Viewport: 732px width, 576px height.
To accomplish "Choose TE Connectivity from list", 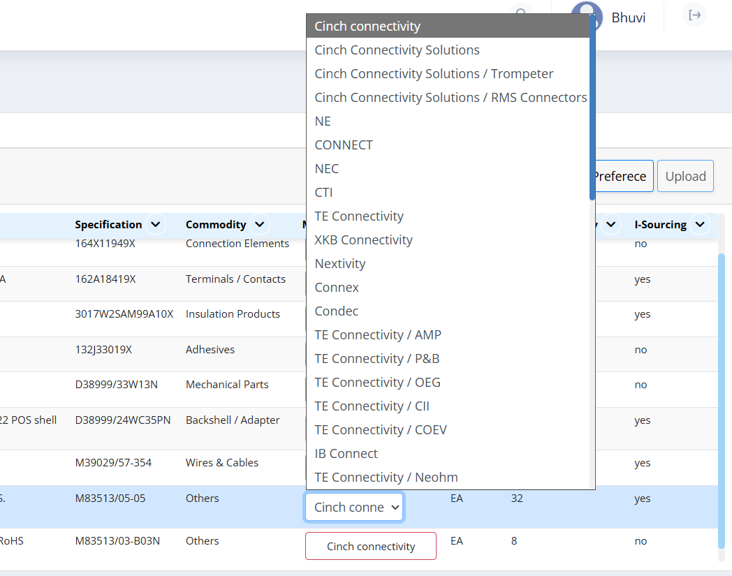I will [x=359, y=216].
